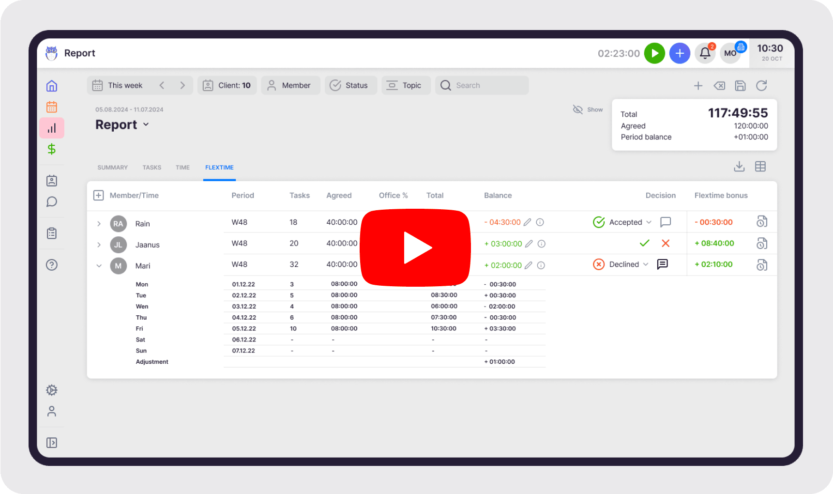Collapse Mari's row
The height and width of the screenshot is (494, 833).
[99, 266]
